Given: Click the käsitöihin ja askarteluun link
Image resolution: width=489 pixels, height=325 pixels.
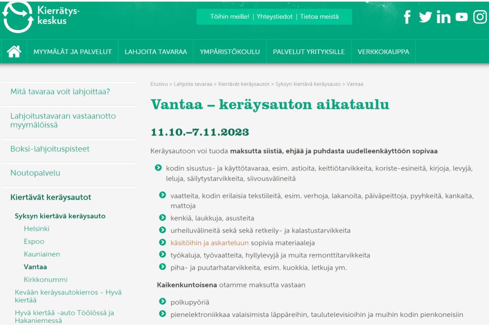Looking at the screenshot, I should pos(210,242).
